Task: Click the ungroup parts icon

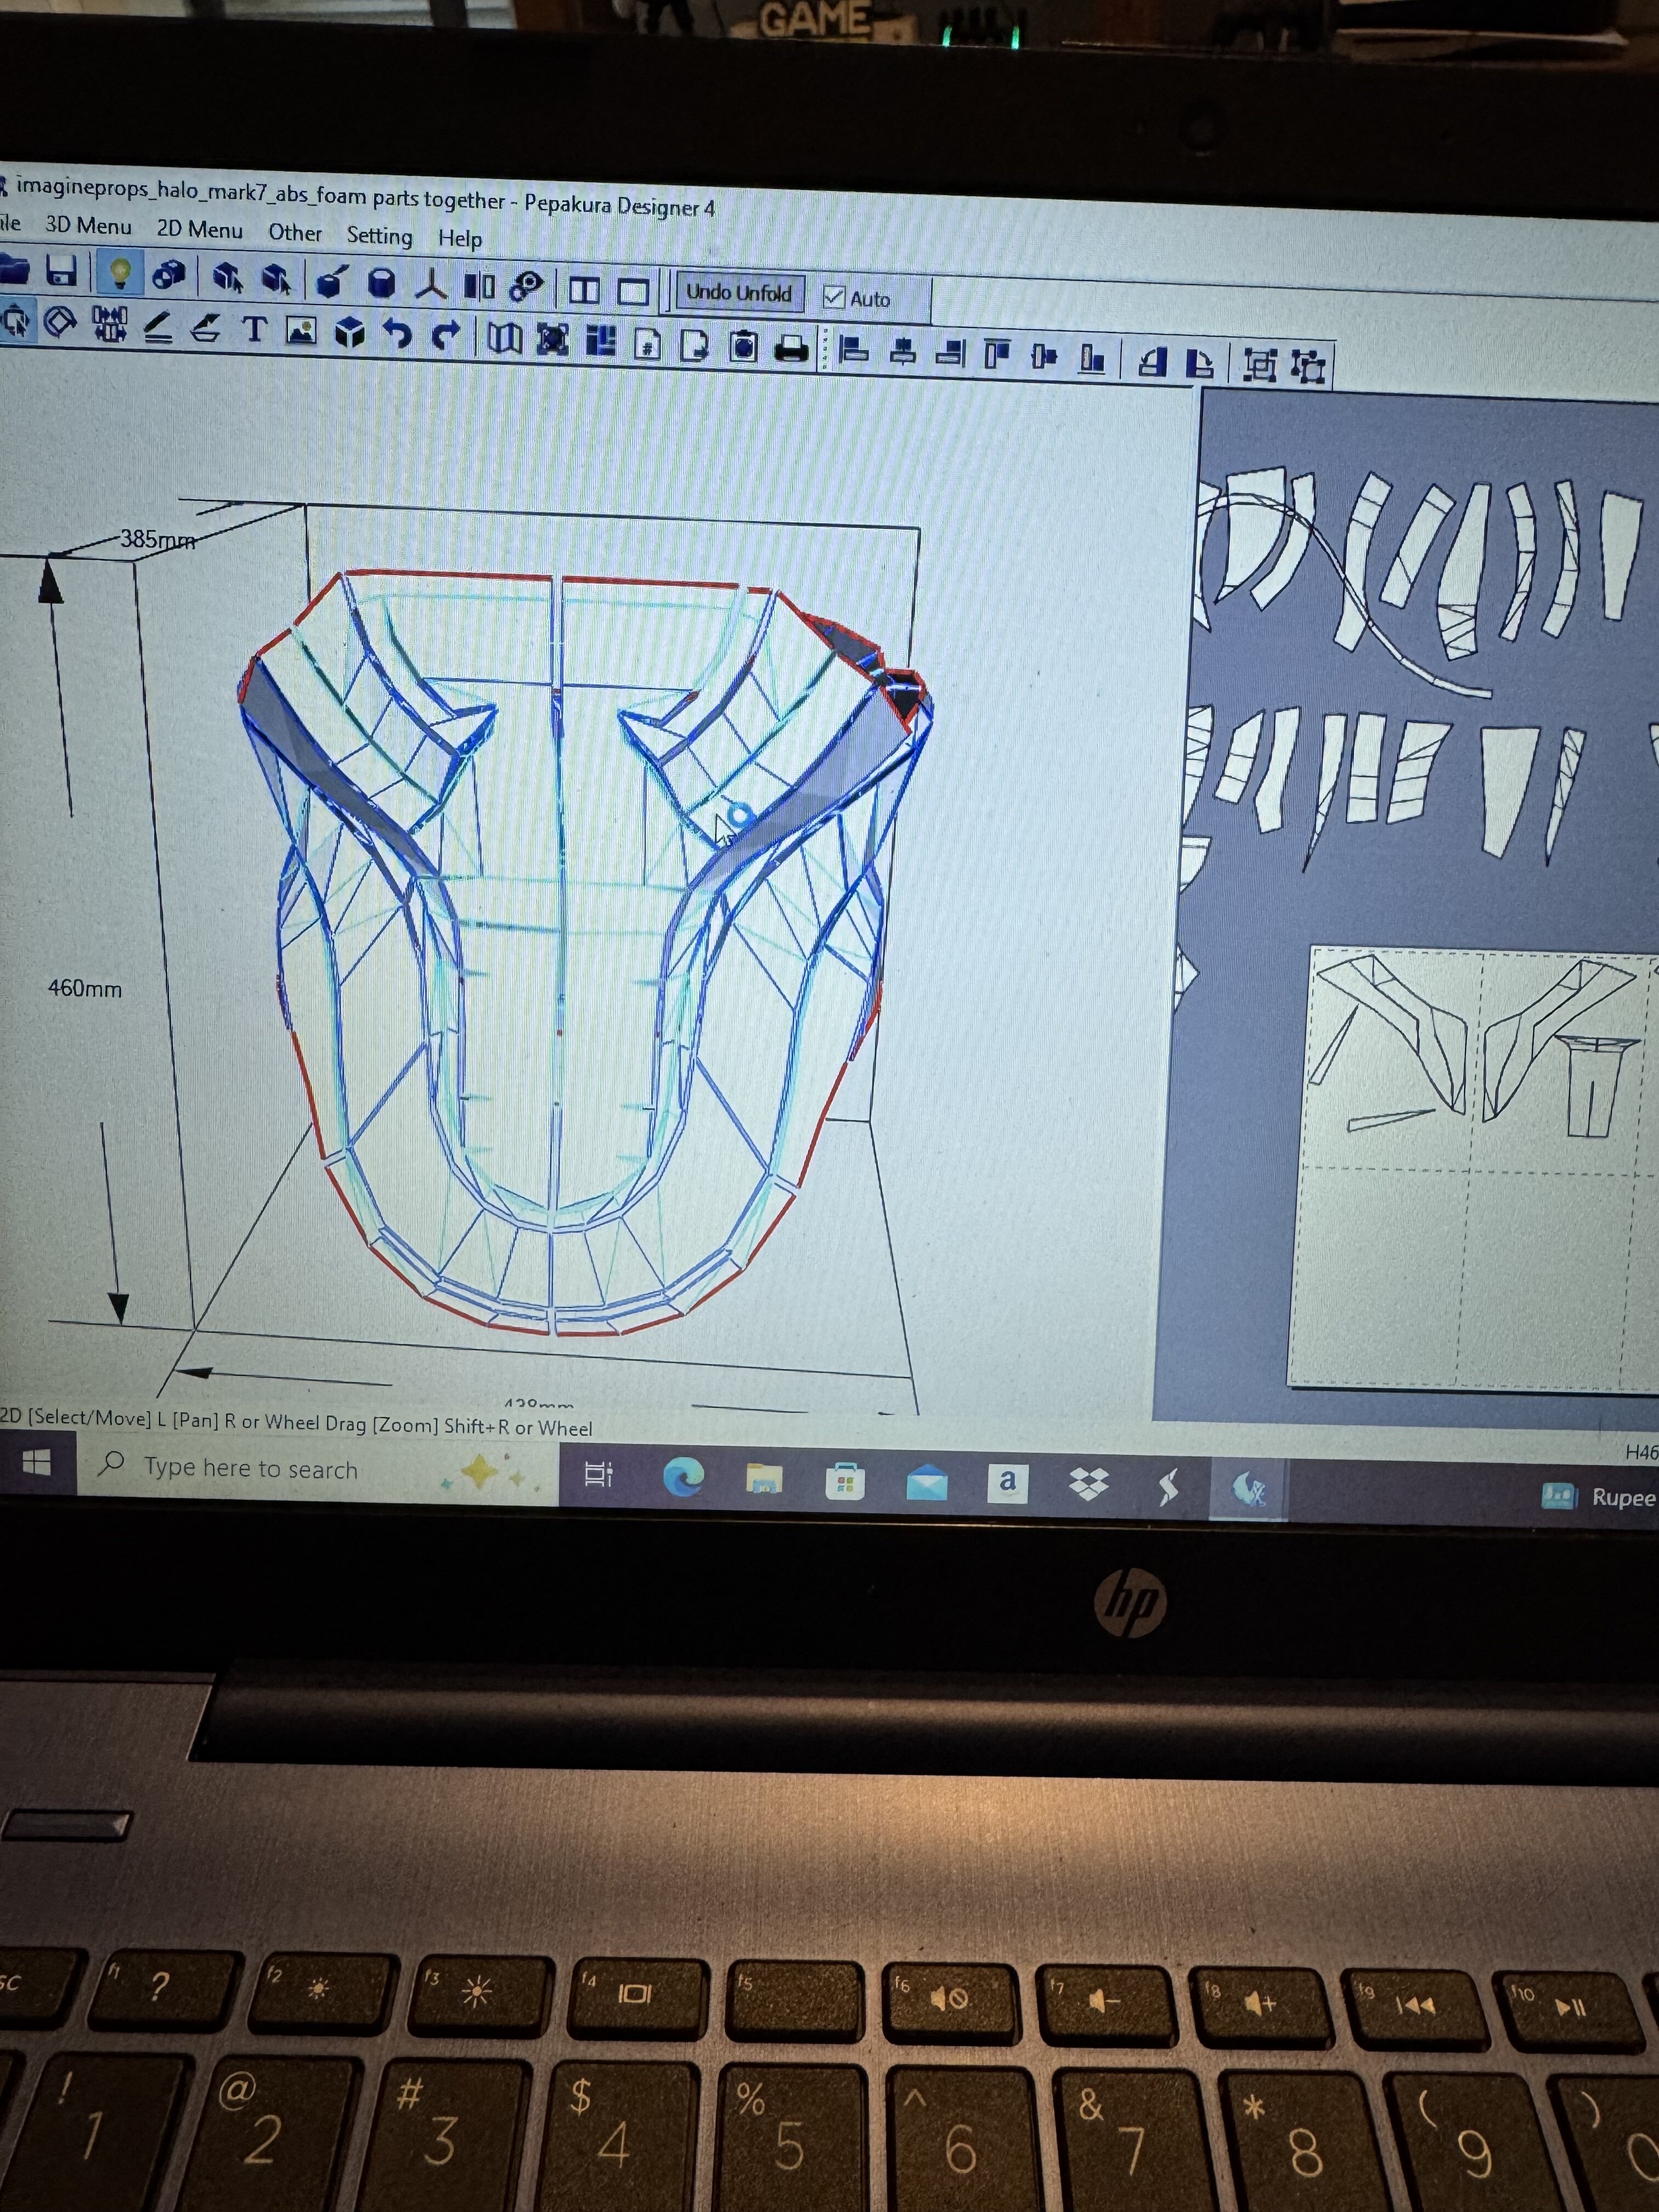Action: pyautogui.click(x=1308, y=367)
